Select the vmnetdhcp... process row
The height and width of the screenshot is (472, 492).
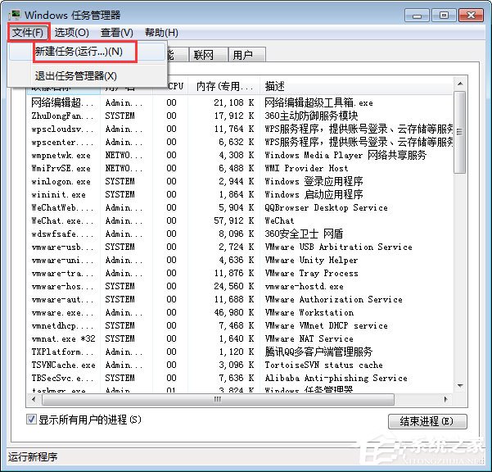tap(240, 325)
